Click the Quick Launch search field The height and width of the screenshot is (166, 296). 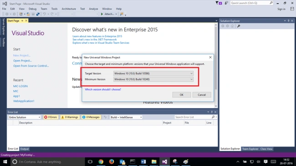[252, 3]
